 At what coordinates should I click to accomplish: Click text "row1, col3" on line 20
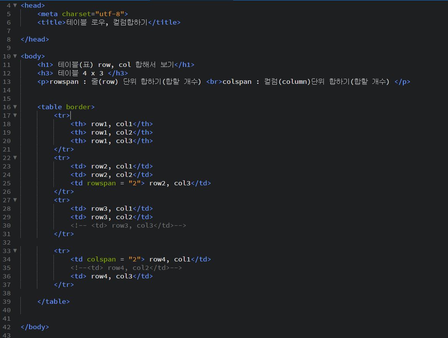coord(112,141)
